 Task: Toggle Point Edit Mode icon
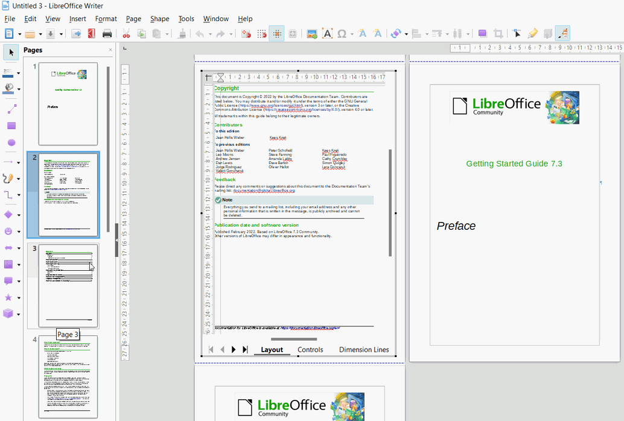(x=517, y=34)
